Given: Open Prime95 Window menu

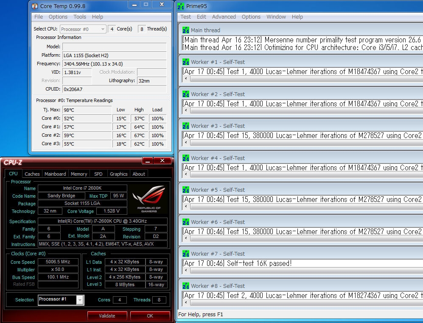Looking at the screenshot, I should click(x=276, y=17).
